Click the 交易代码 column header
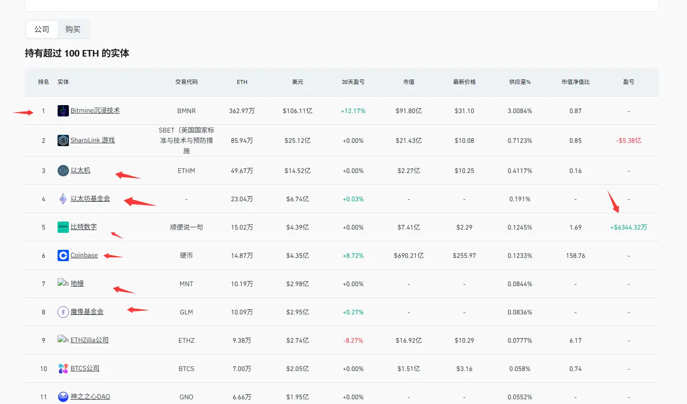The height and width of the screenshot is (404, 687). [186, 82]
